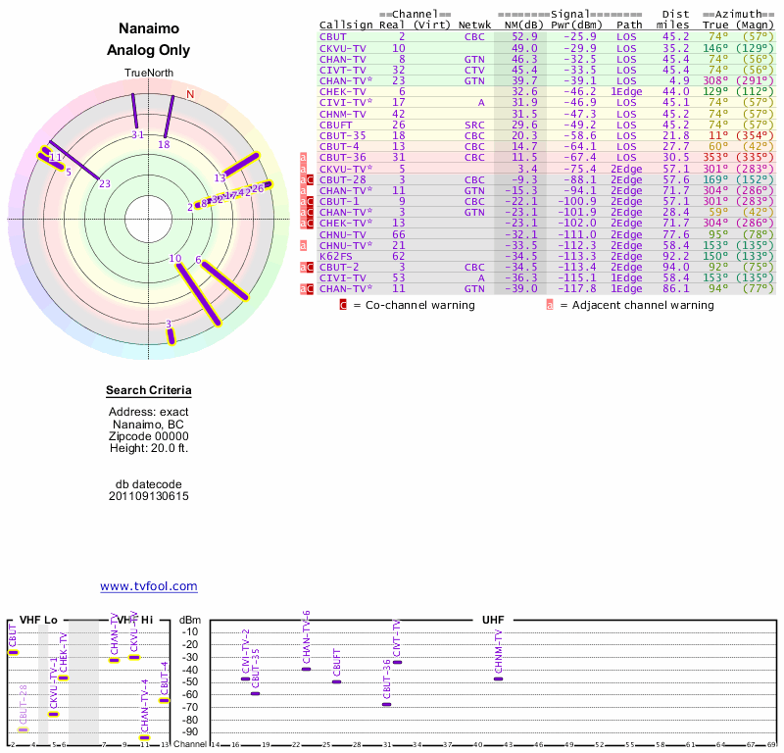This screenshot has width=784, height=753.
Task: Select the K62FS callsign
Action: click(336, 256)
